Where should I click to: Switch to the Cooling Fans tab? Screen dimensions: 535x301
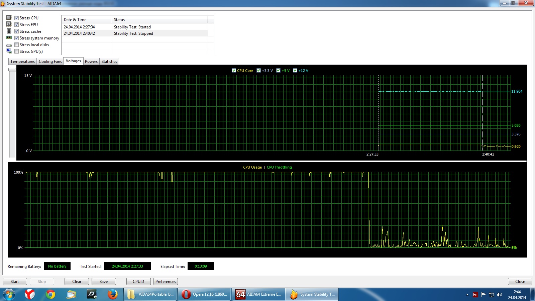(50, 62)
